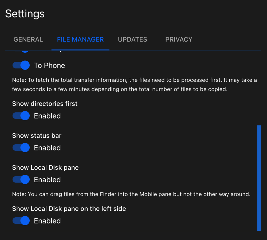Click the Settings page heading
This screenshot has height=240, width=267.
[25, 14]
